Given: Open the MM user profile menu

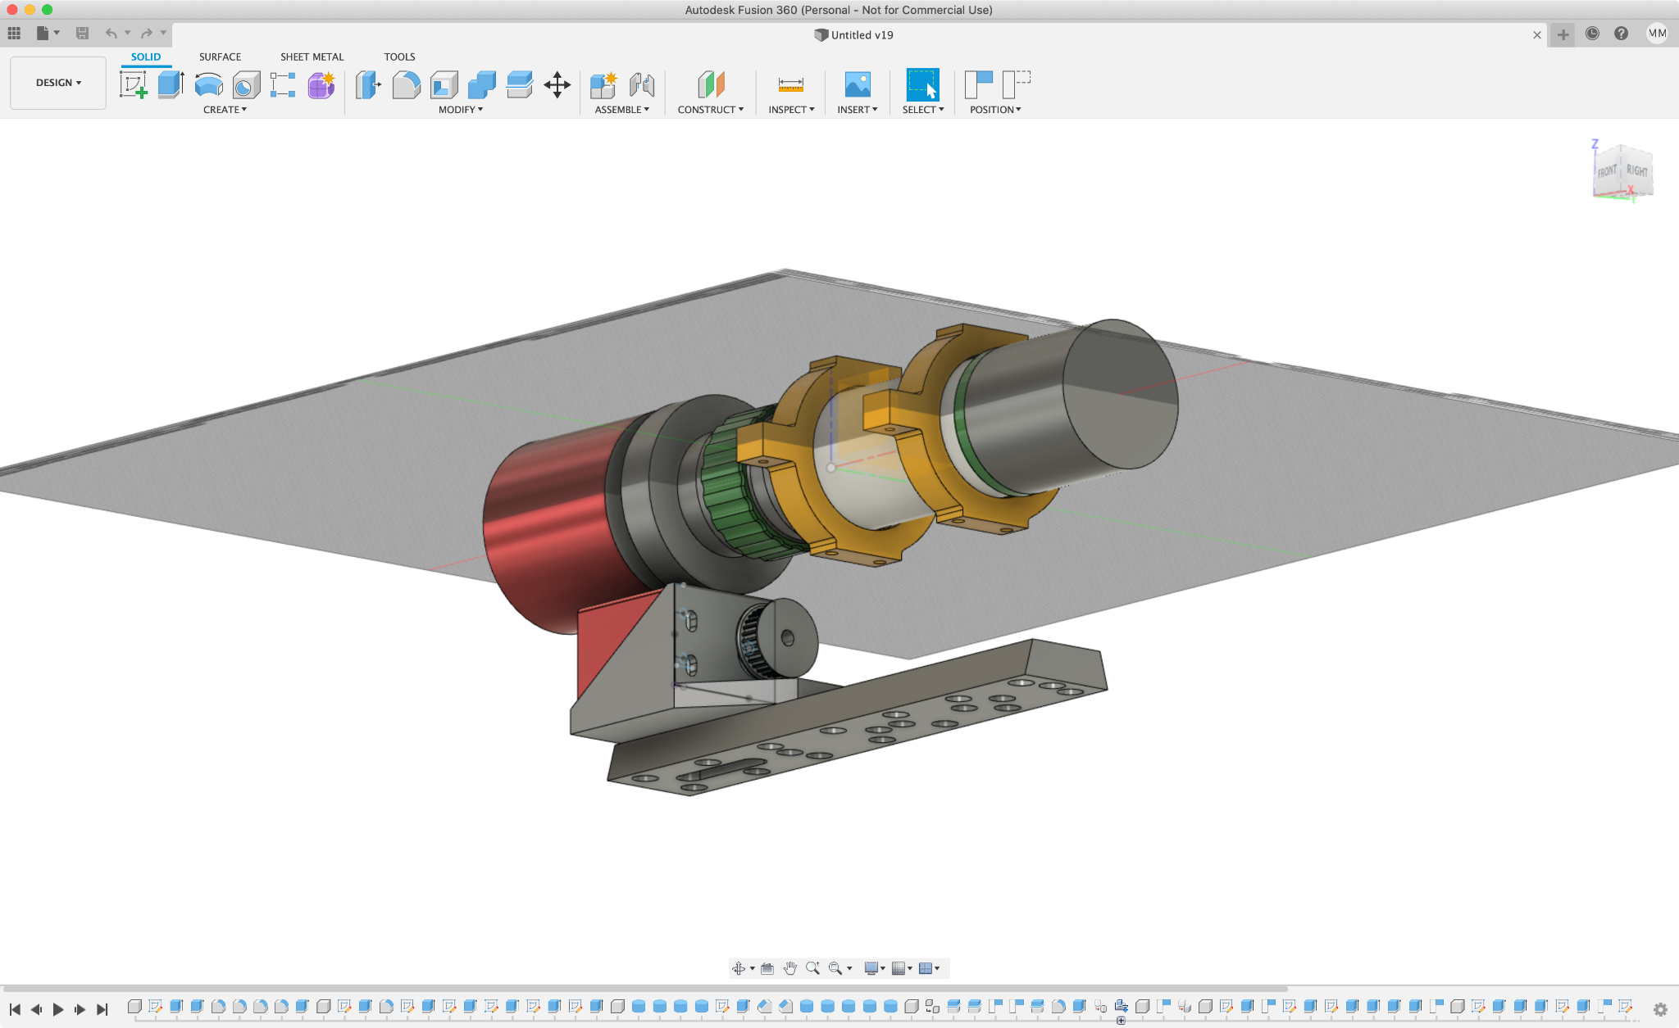Looking at the screenshot, I should click(1657, 34).
